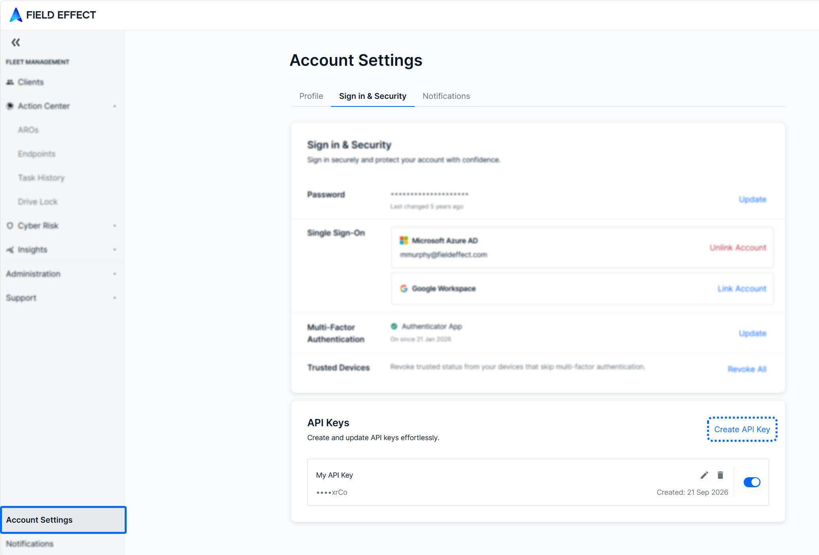
Task: Click the Clients people icon
Action: pos(10,82)
